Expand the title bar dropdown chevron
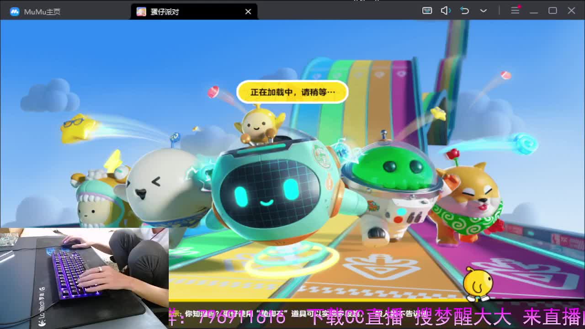 point(484,11)
